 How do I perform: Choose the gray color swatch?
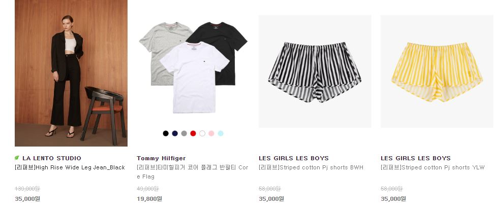184,133
